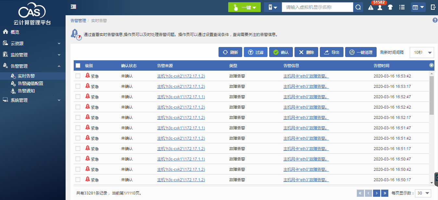Click the red bell icon in 16:53:42 row
Screen dimensions: 438x200
88,76
